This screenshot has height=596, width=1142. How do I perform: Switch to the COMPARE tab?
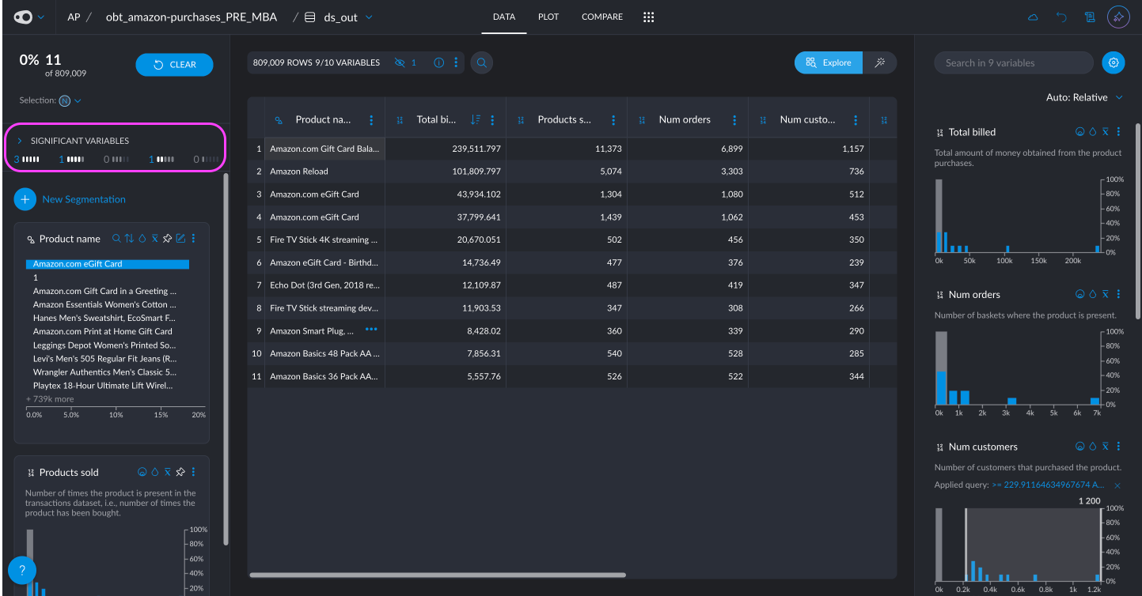pyautogui.click(x=602, y=17)
